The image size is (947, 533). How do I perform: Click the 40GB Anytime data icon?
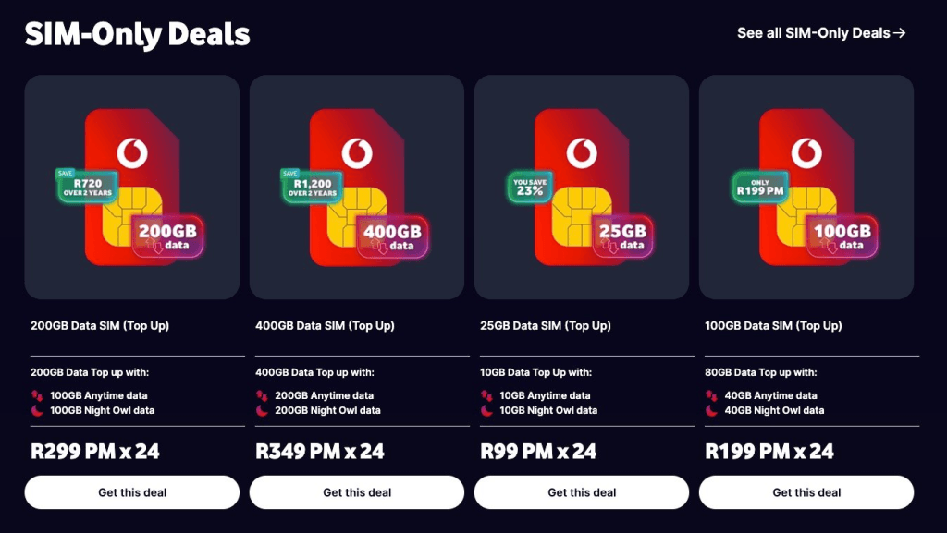pyautogui.click(x=712, y=395)
